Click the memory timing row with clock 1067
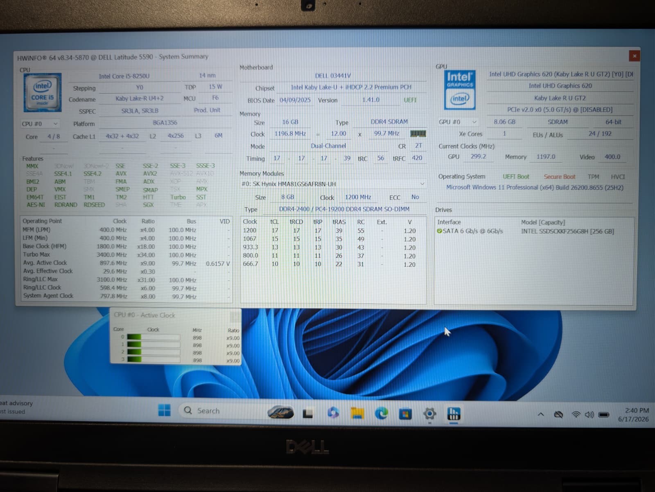The width and height of the screenshot is (655, 492). (x=332, y=239)
